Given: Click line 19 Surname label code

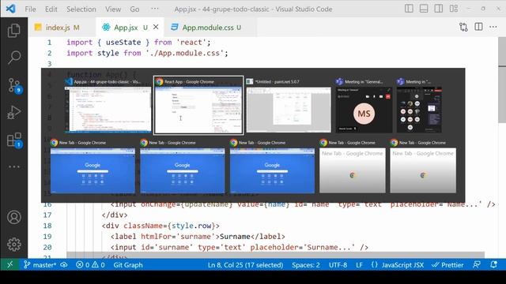Looking at the screenshot, I should coord(198,237).
